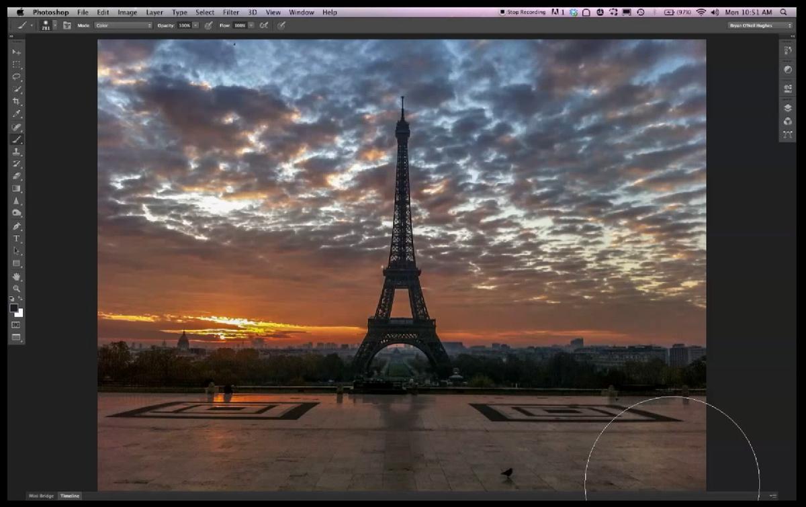Toggle the Brush panel button
This screenshot has width=806, height=507.
(x=67, y=25)
